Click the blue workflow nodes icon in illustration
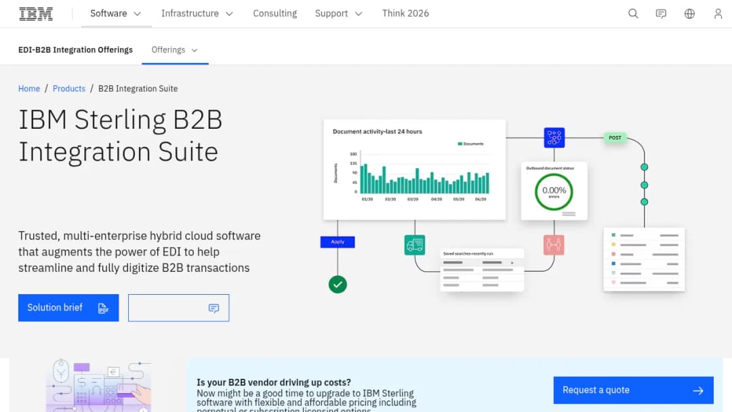The image size is (732, 412). pyautogui.click(x=554, y=138)
